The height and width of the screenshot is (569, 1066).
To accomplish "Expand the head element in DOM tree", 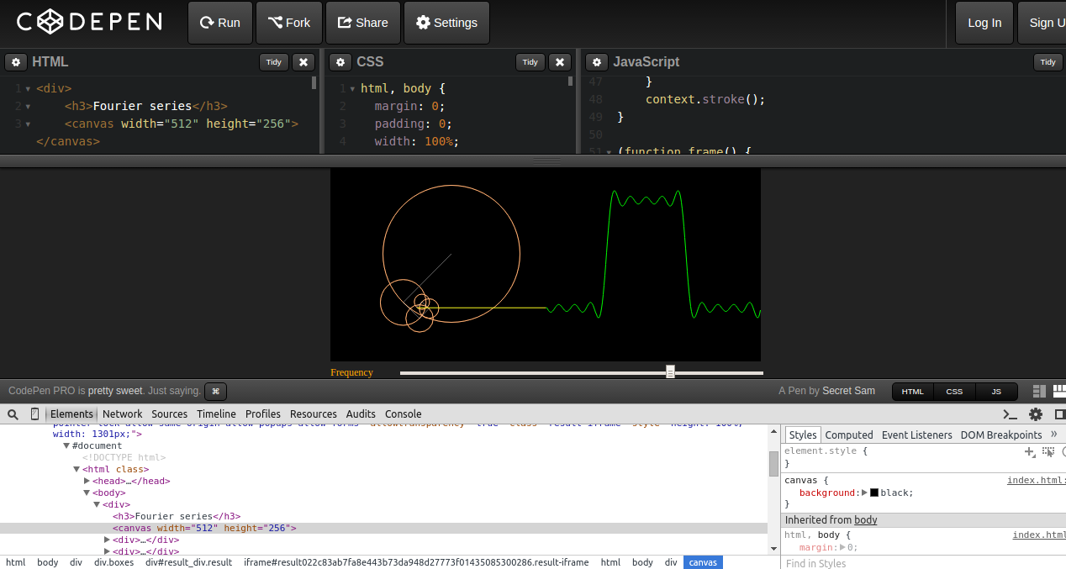I will 87,481.
